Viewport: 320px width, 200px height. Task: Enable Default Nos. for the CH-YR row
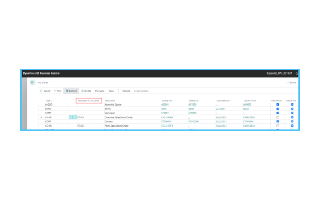click(x=278, y=117)
